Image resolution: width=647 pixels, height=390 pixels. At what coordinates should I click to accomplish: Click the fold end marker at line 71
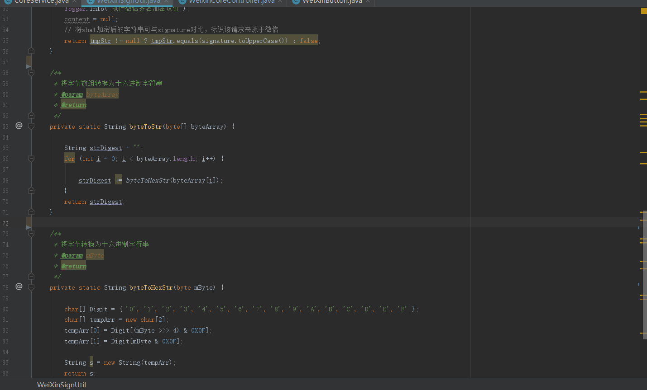click(31, 211)
